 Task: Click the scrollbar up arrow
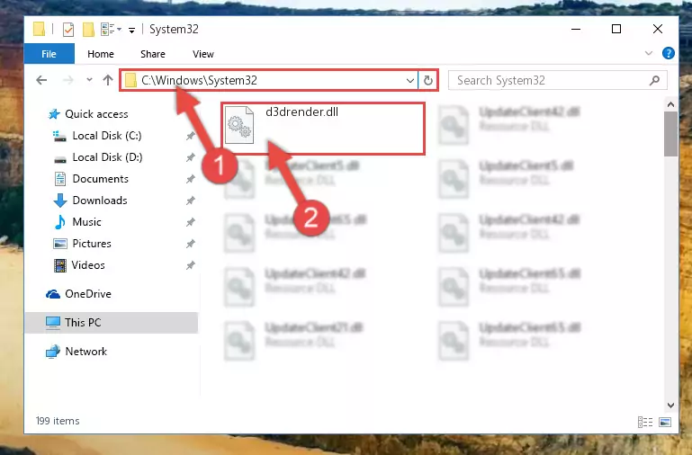coord(670,105)
